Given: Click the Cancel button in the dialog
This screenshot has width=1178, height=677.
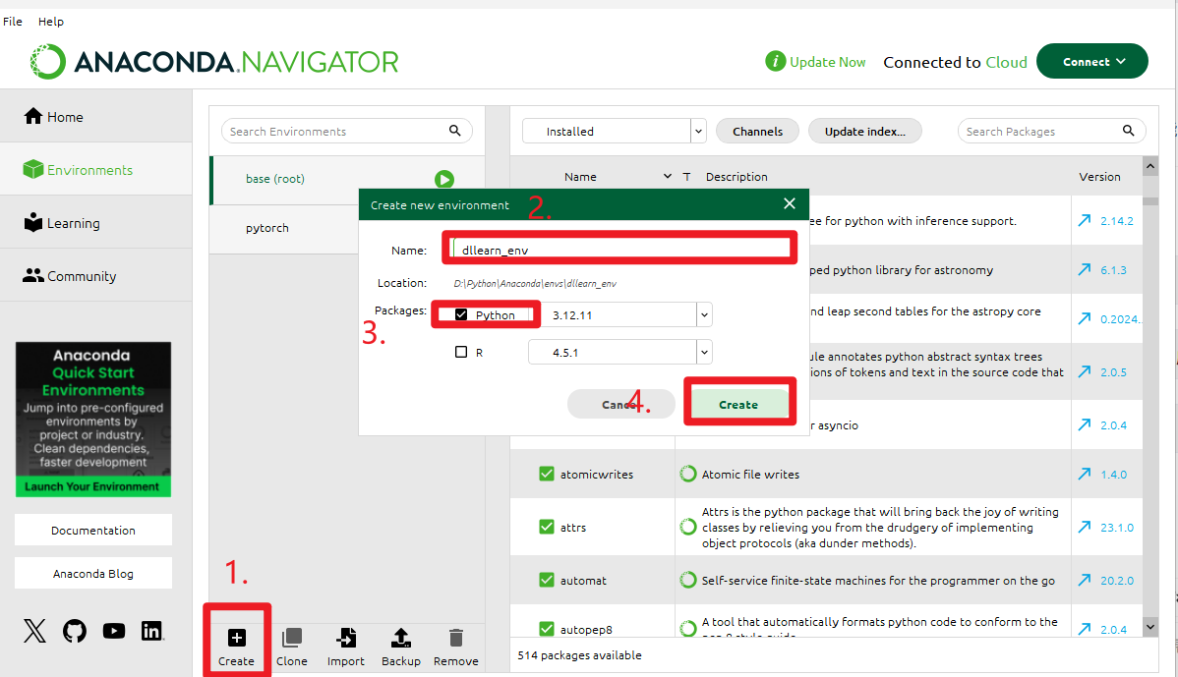Looking at the screenshot, I should [x=620, y=404].
